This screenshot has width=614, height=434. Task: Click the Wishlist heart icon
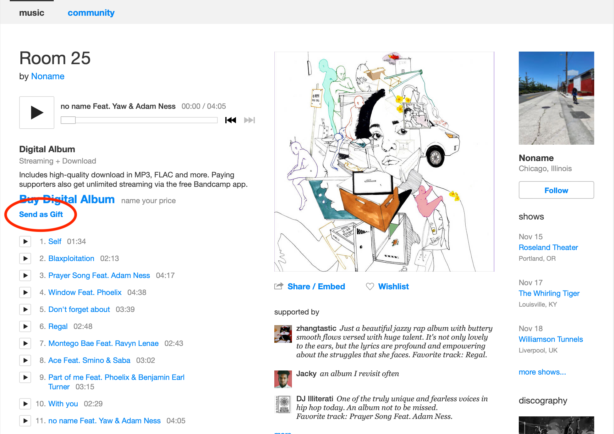tap(370, 287)
